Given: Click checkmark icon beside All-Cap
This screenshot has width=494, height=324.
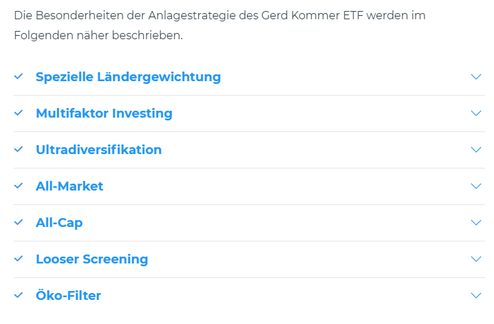Looking at the screenshot, I should pos(19,222).
